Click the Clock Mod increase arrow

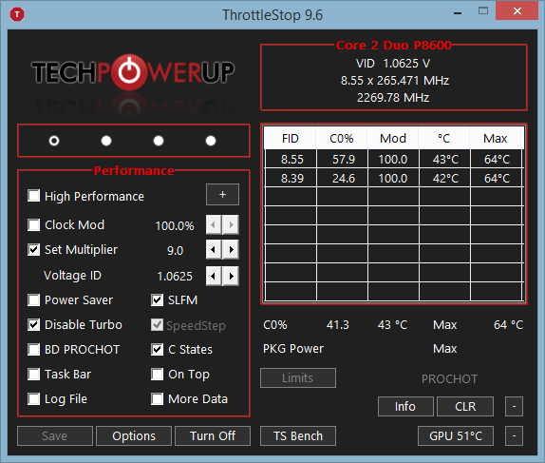pyautogui.click(x=231, y=225)
